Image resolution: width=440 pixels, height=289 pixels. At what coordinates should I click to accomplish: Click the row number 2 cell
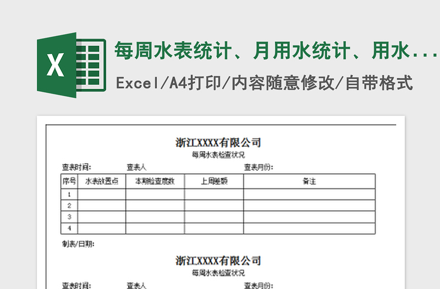69,205
